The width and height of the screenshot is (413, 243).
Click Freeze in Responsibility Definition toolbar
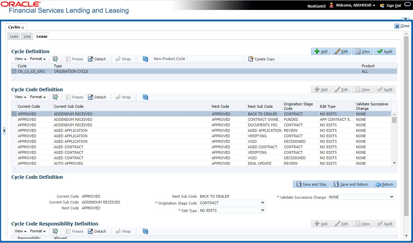(x=74, y=231)
